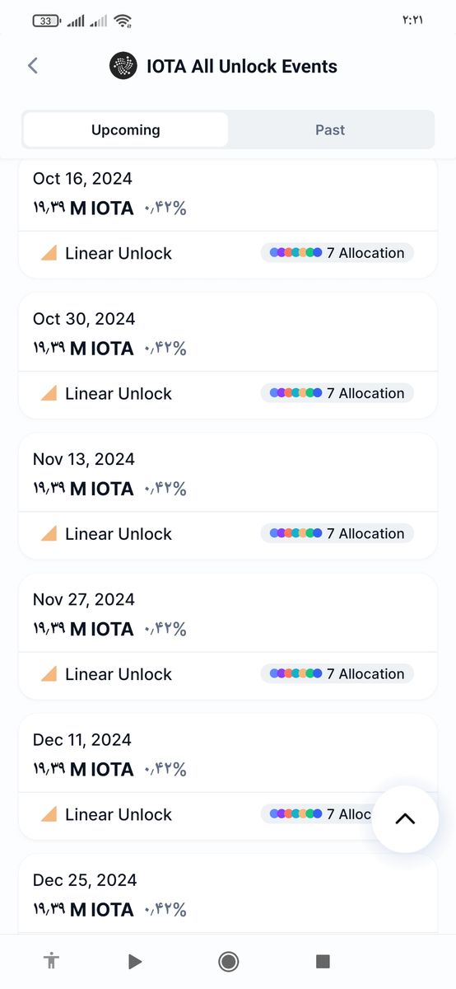Tap the circular record icon in bottom bar
The image size is (456, 989).
229,961
